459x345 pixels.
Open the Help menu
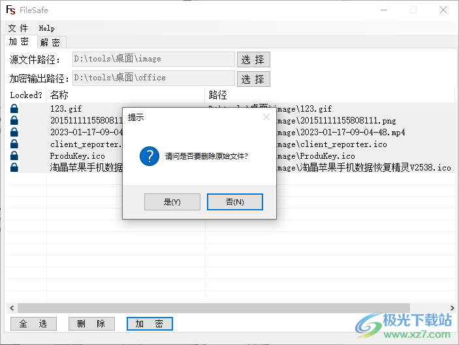46,28
